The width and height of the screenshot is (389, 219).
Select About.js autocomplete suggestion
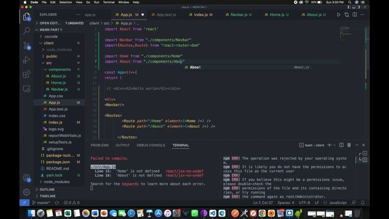(247, 68)
